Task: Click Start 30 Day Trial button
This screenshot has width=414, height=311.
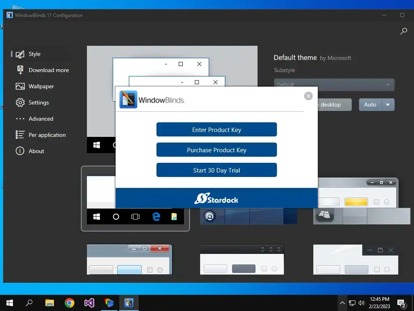Action: point(217,170)
